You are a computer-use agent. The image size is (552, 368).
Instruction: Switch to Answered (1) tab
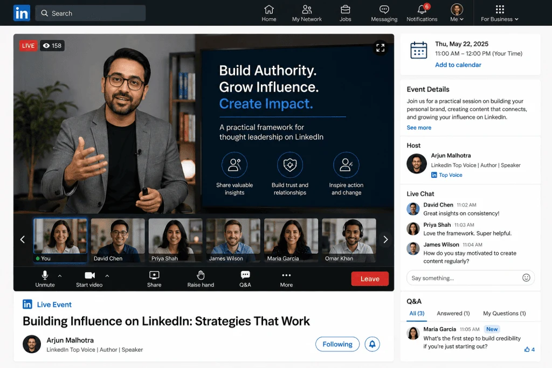click(453, 314)
